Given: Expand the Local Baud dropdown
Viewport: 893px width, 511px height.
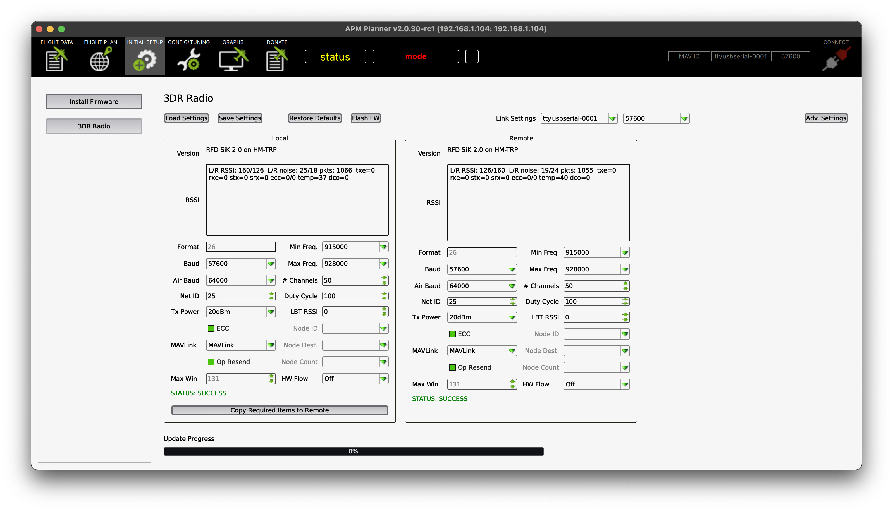Looking at the screenshot, I should pyautogui.click(x=241, y=264).
